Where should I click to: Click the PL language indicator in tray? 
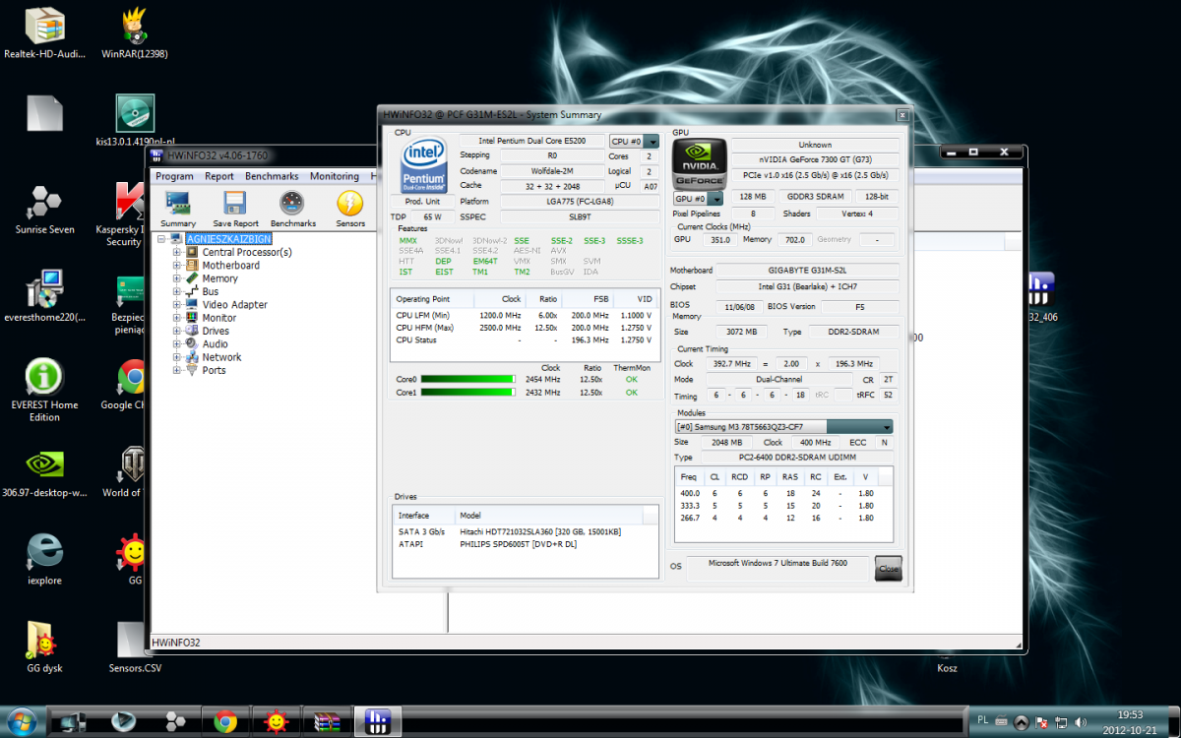click(983, 720)
